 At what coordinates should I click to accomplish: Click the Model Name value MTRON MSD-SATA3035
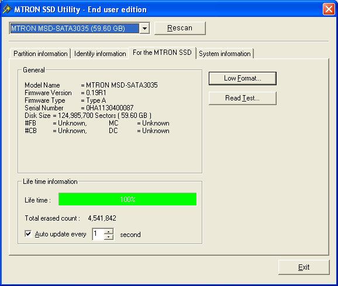(x=122, y=85)
